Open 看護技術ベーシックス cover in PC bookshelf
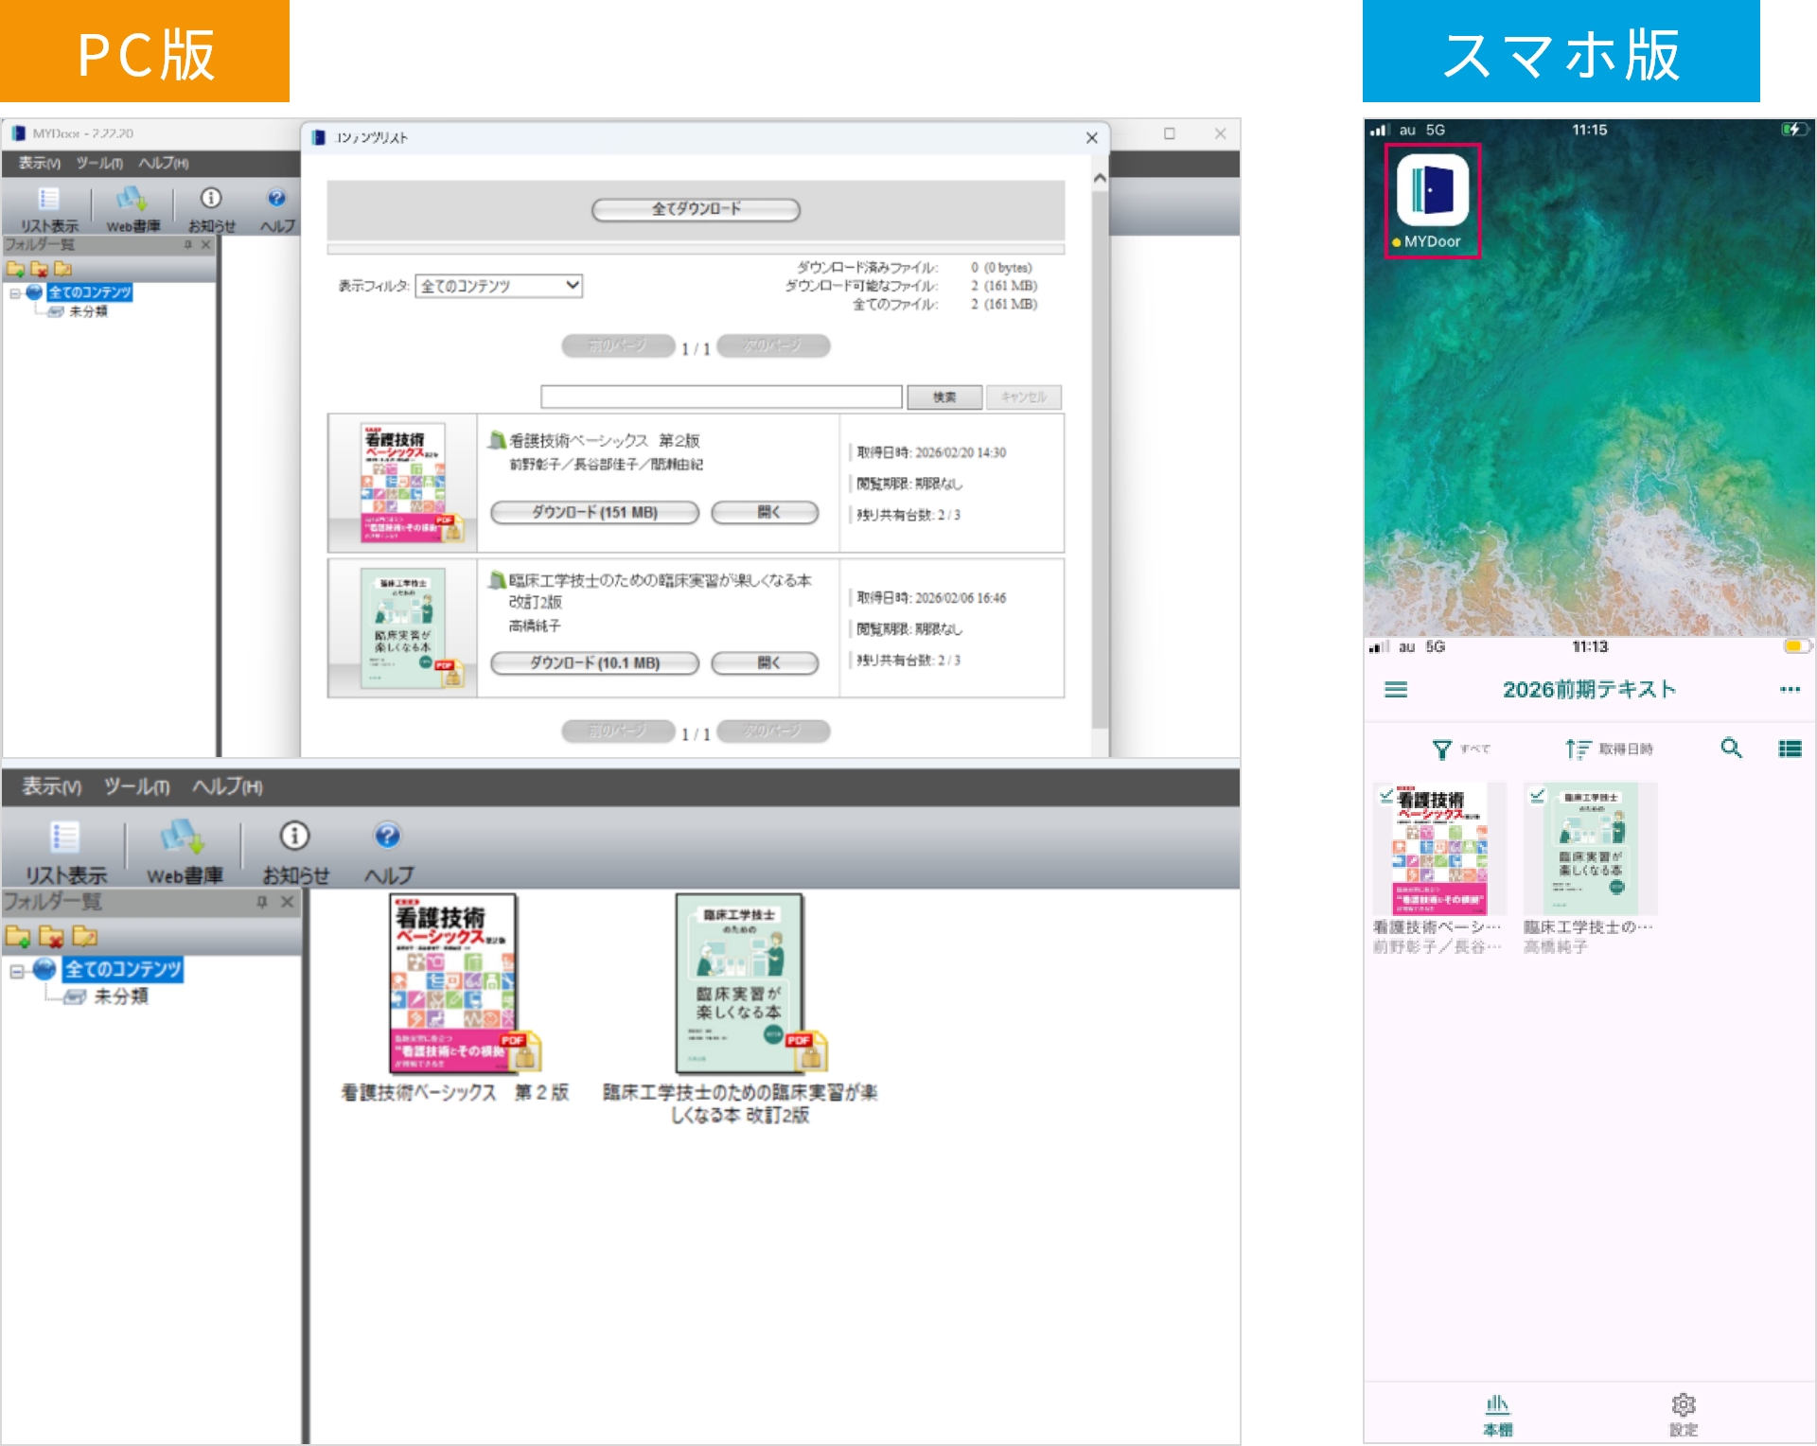 tap(454, 984)
